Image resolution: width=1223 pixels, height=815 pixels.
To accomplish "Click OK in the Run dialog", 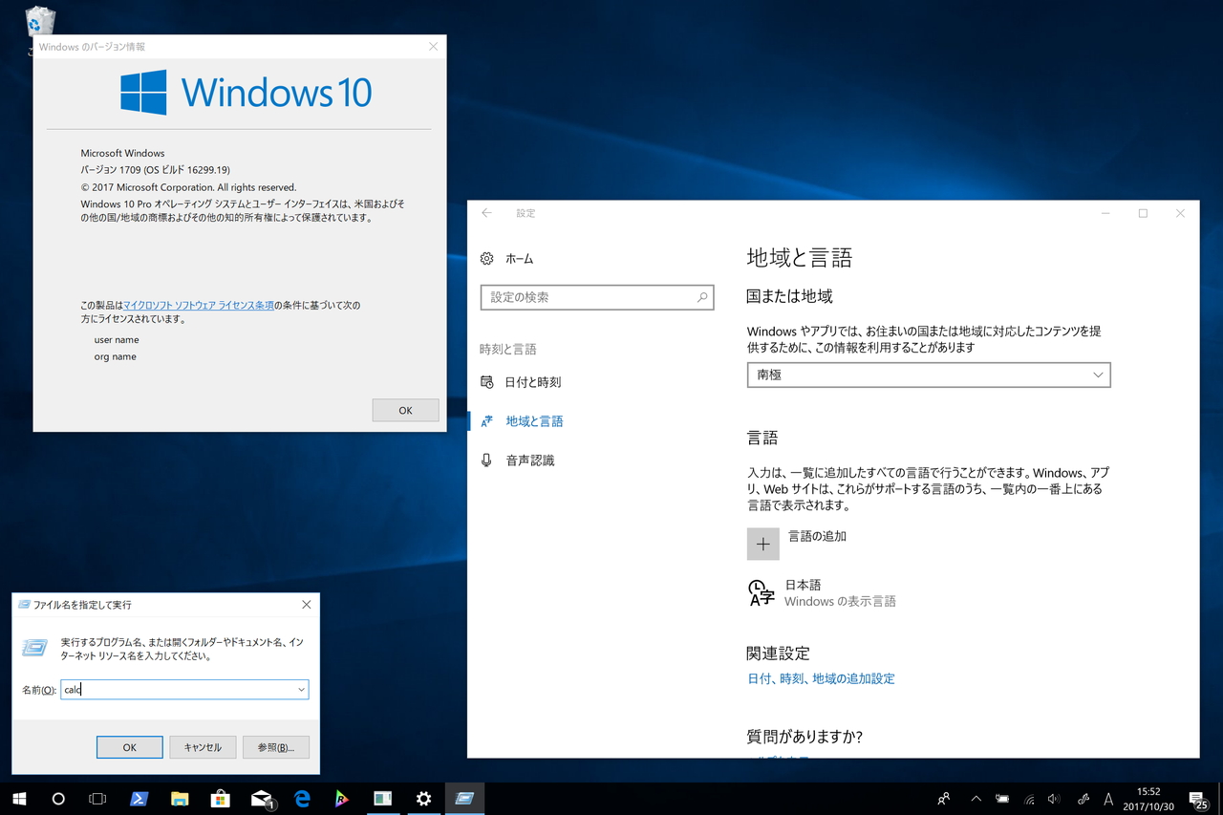I will coord(130,747).
